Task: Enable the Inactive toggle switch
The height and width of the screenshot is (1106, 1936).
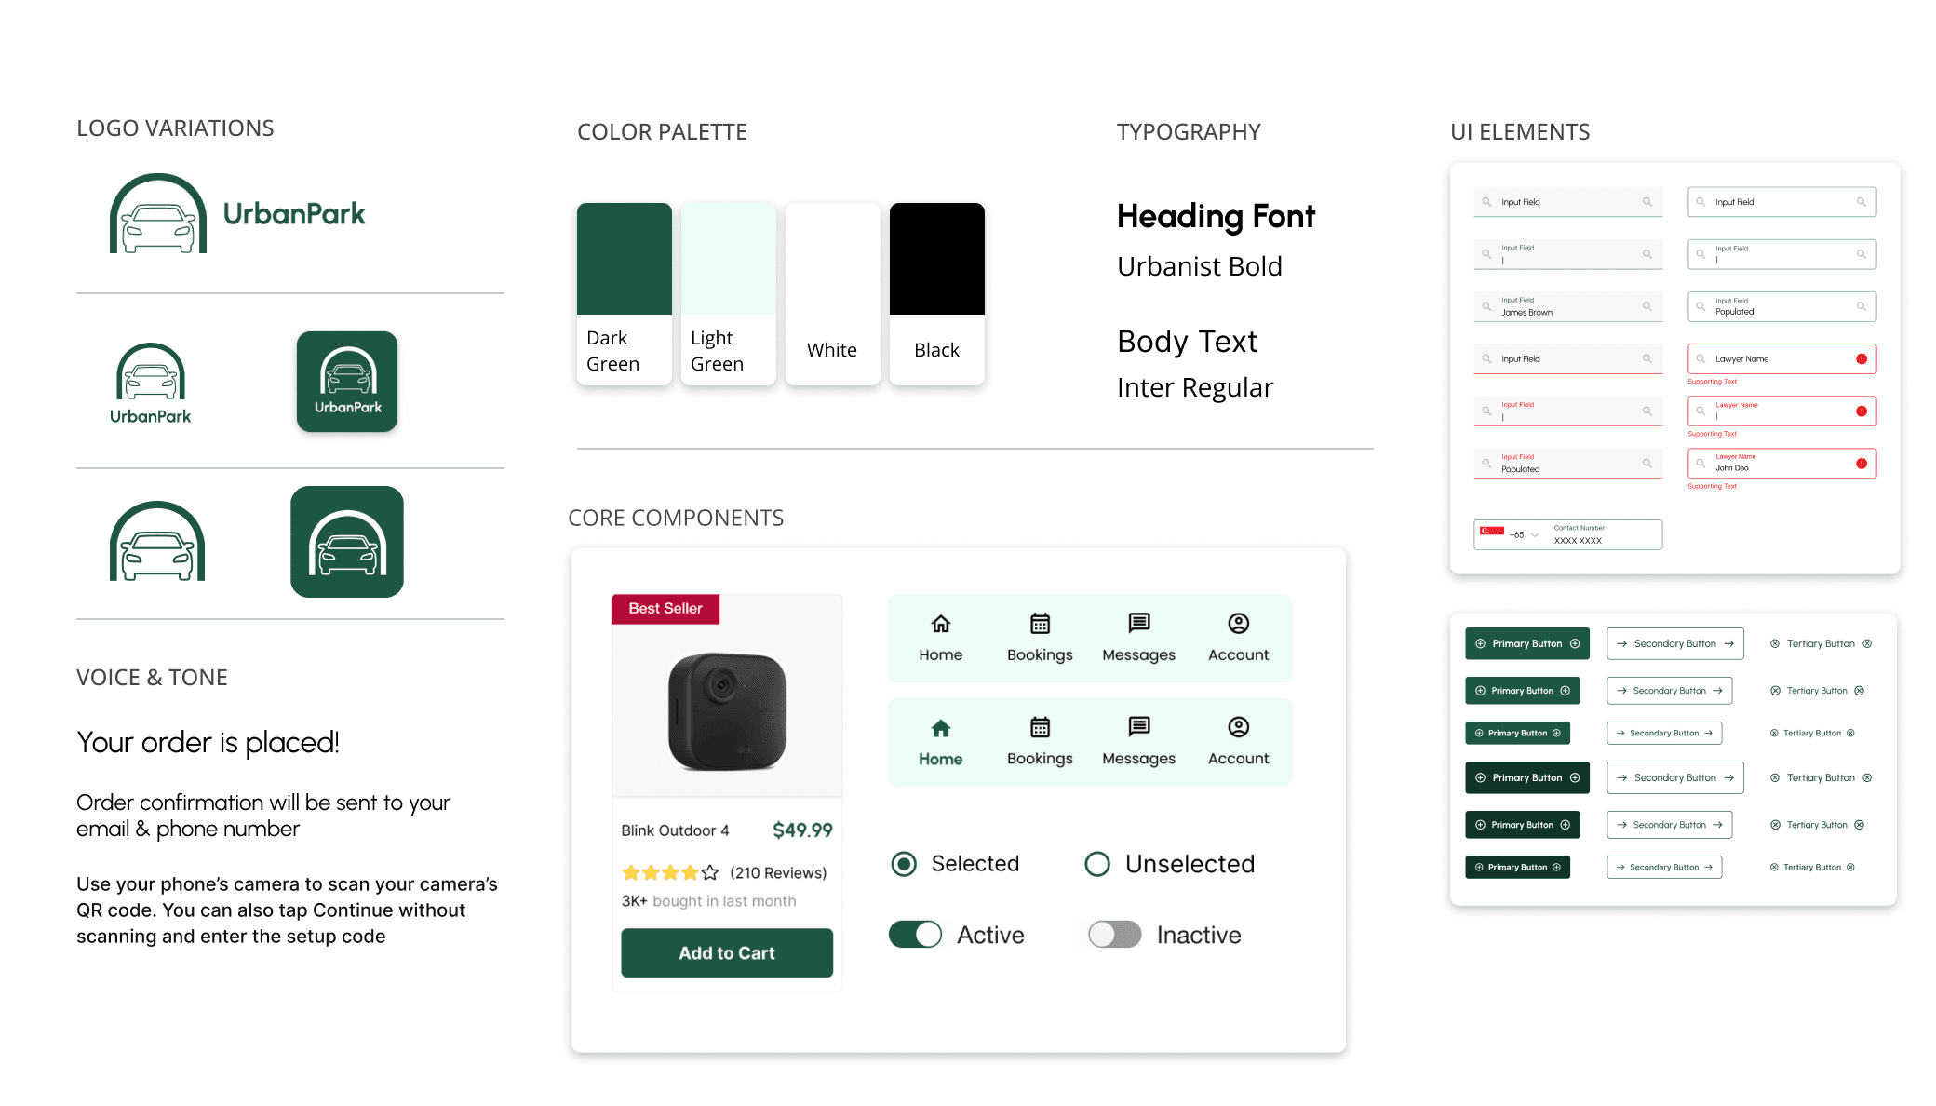Action: coord(1115,935)
